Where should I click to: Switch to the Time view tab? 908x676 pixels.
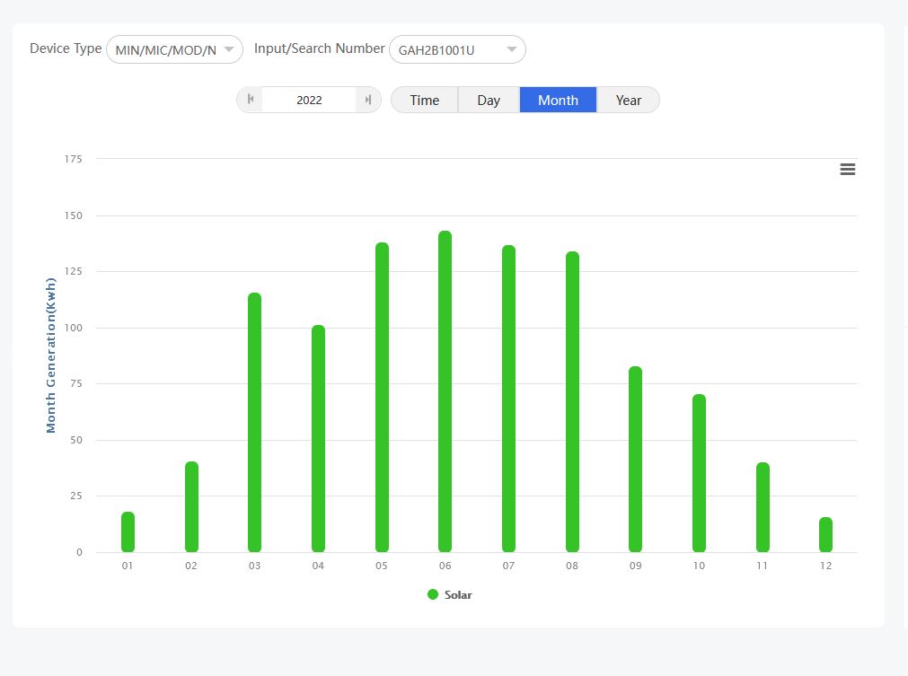(x=425, y=101)
